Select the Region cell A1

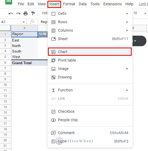pos(24,34)
